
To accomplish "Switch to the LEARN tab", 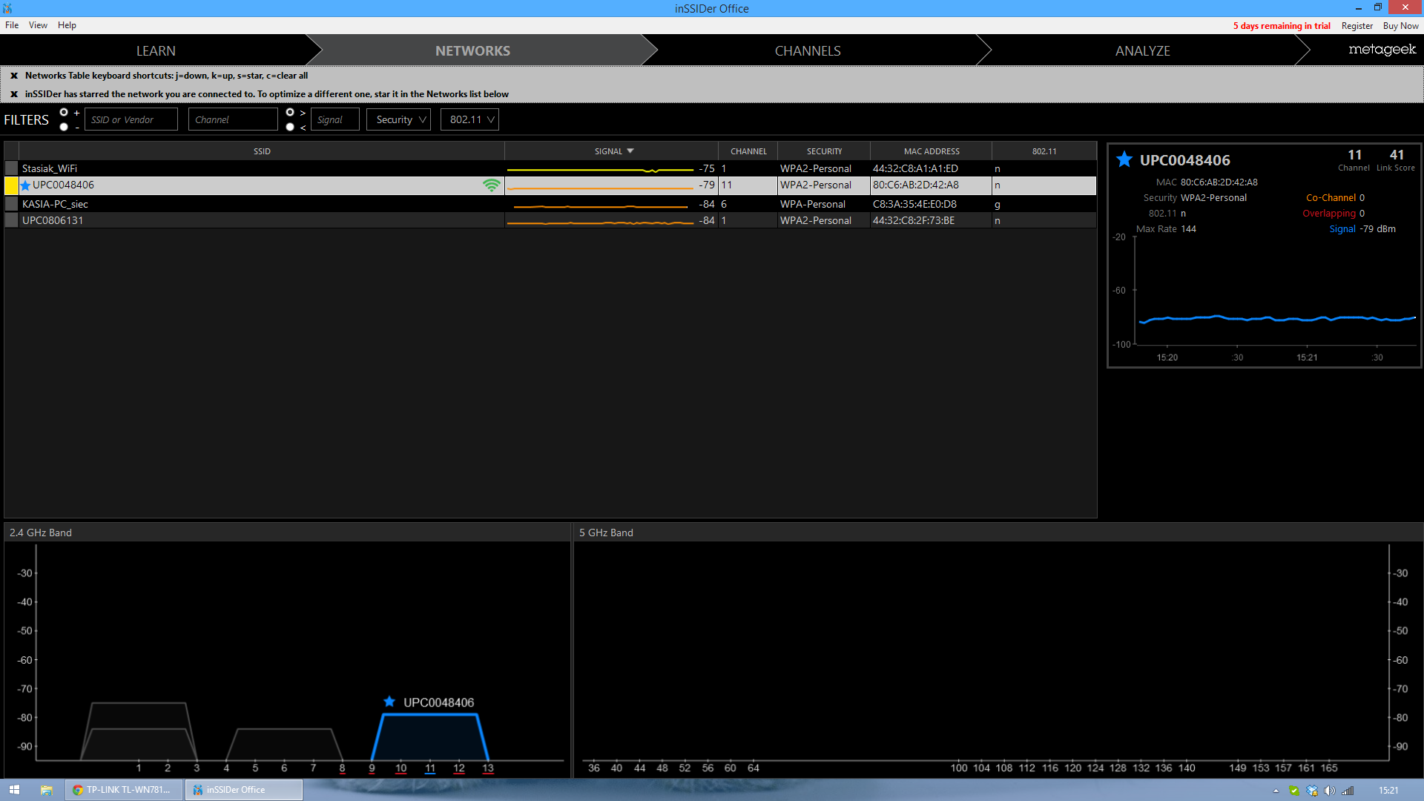I will [x=156, y=50].
